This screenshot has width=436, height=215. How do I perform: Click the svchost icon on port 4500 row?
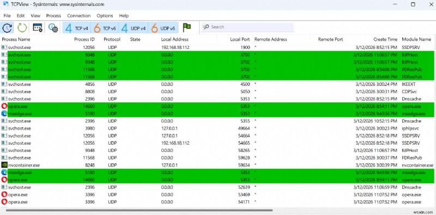[x=4, y=84]
